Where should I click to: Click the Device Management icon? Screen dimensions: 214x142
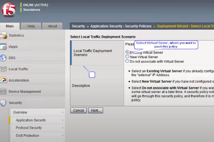pos(3,92)
